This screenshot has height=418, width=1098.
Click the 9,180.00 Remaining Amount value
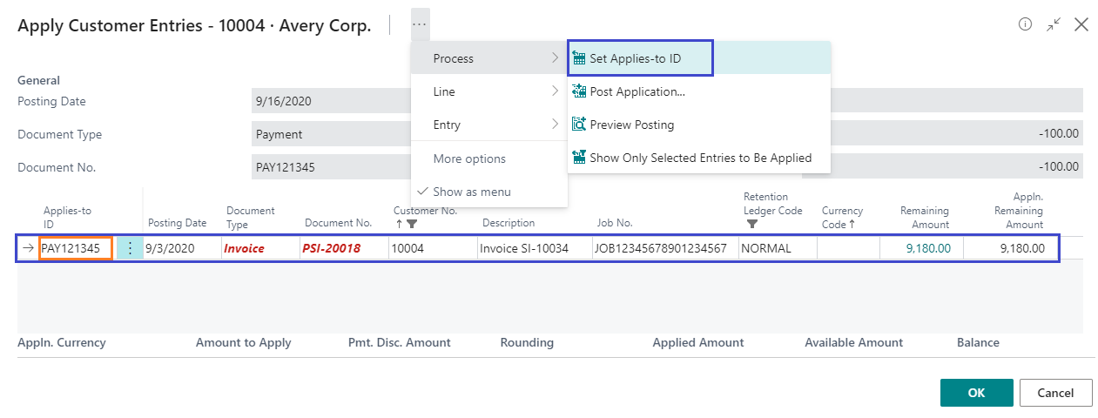(927, 248)
